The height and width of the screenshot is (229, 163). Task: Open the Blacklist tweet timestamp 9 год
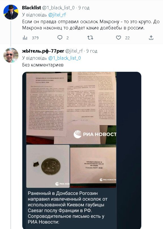(x=84, y=8)
